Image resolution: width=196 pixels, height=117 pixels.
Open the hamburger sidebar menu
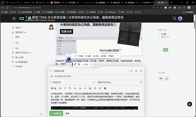pyautogui.click(x=14, y=19)
